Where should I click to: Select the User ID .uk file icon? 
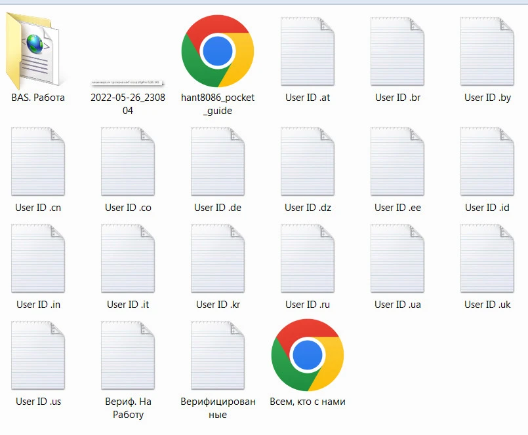[x=487, y=258]
